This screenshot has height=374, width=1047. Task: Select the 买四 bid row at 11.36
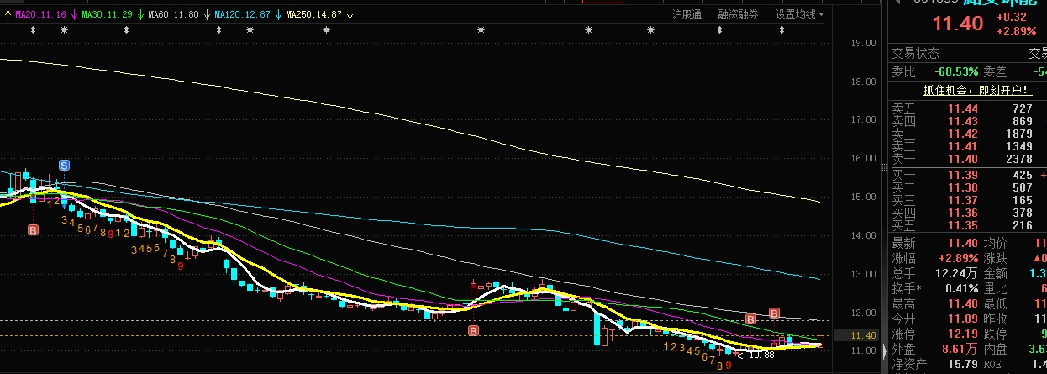coord(969,213)
